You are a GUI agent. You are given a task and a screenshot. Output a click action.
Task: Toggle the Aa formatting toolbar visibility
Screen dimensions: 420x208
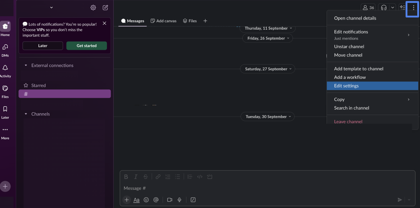pyautogui.click(x=136, y=200)
